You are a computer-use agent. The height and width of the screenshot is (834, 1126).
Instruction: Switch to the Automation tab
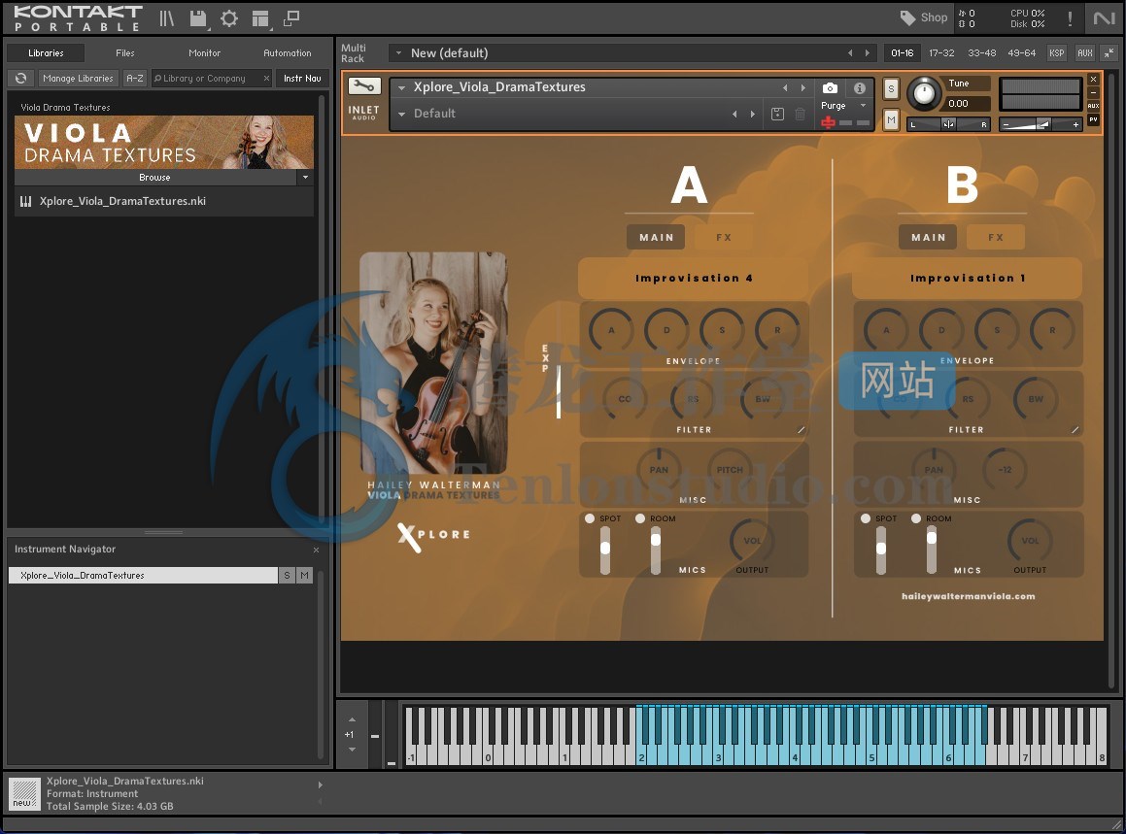tap(288, 53)
